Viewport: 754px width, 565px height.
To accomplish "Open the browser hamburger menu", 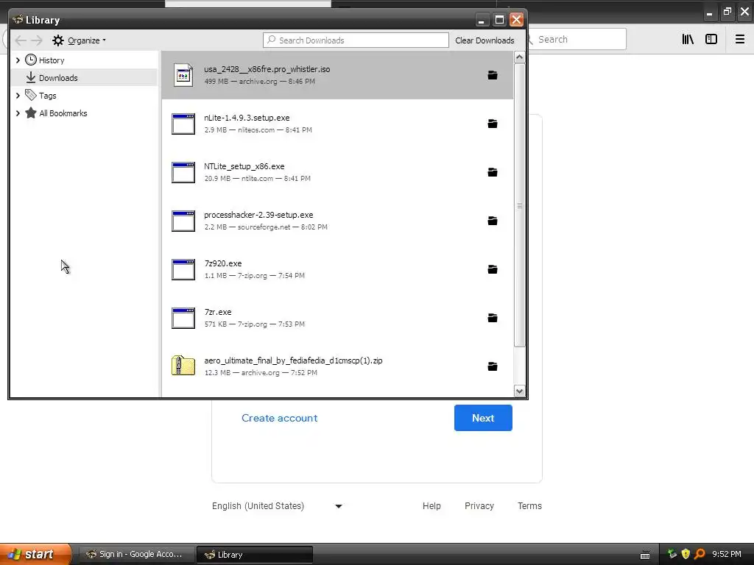I will tap(740, 40).
